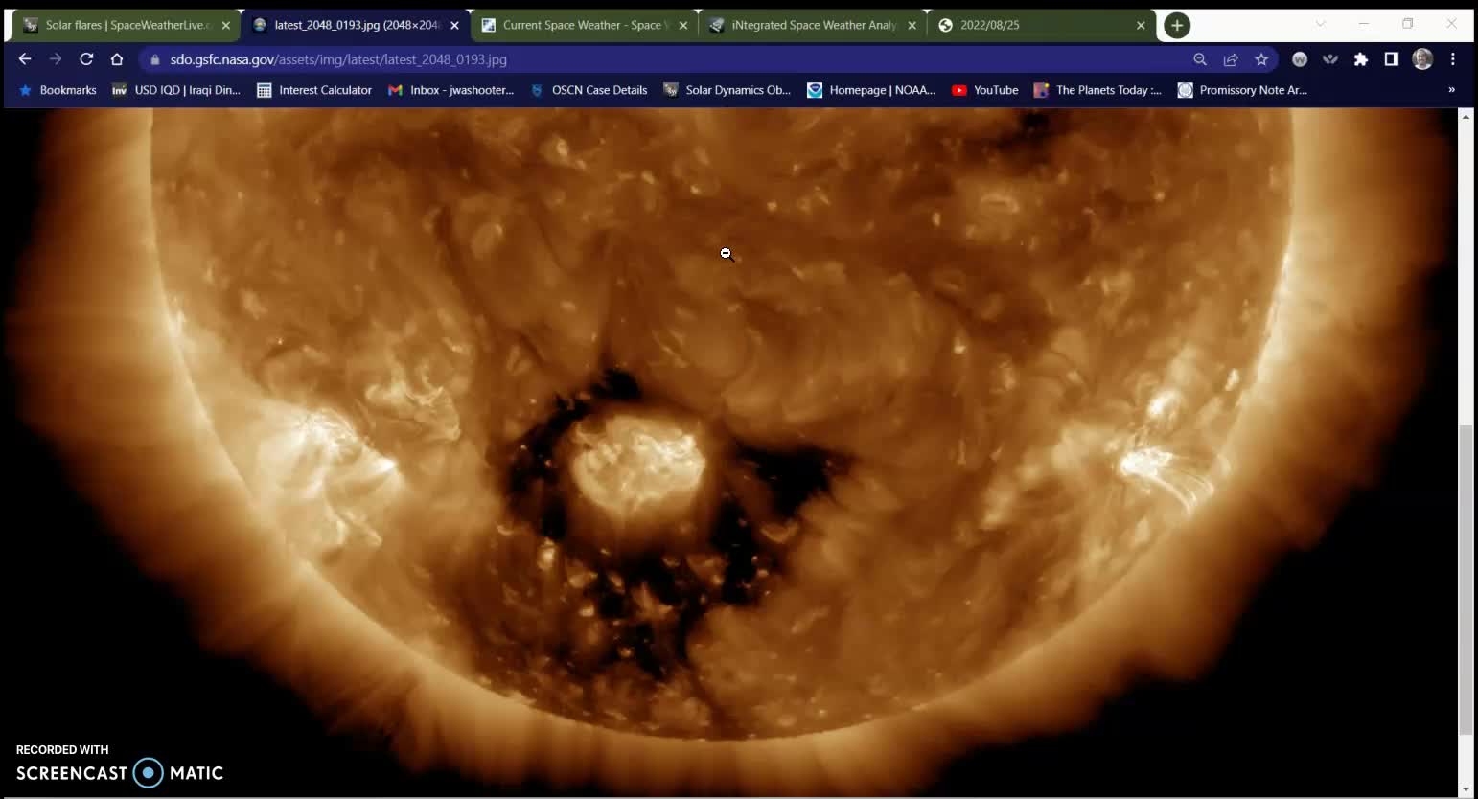Close the Solar flares tab

coord(226,25)
